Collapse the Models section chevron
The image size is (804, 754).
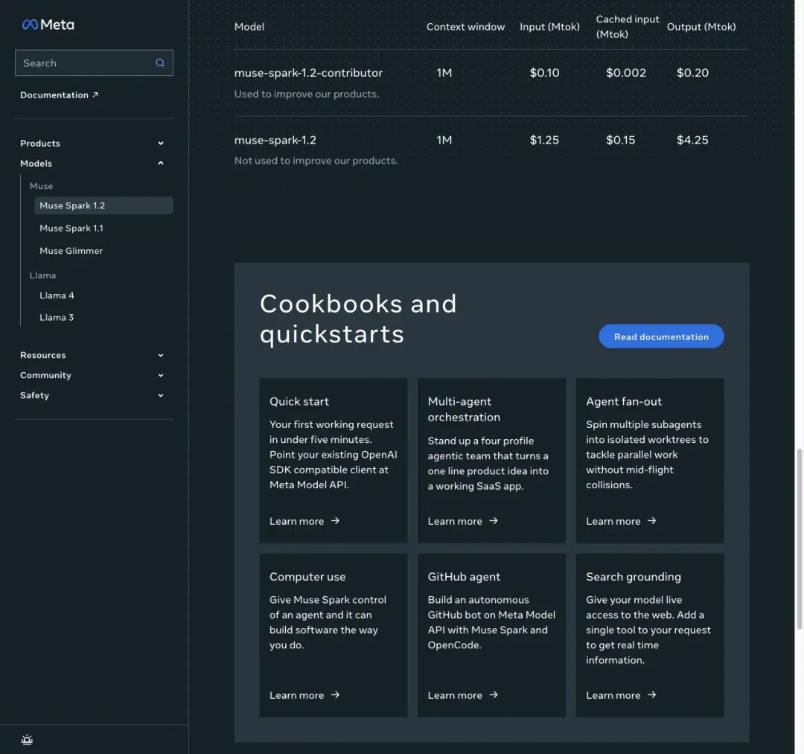(161, 164)
